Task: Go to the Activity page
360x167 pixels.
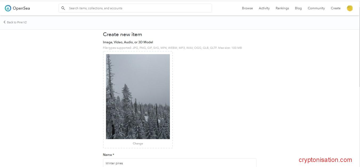Action: click(264, 8)
